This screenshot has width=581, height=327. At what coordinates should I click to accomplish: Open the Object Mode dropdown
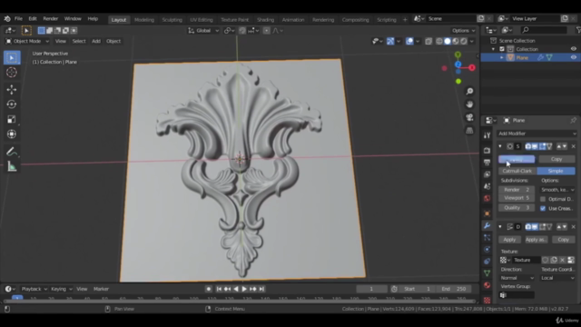click(27, 41)
